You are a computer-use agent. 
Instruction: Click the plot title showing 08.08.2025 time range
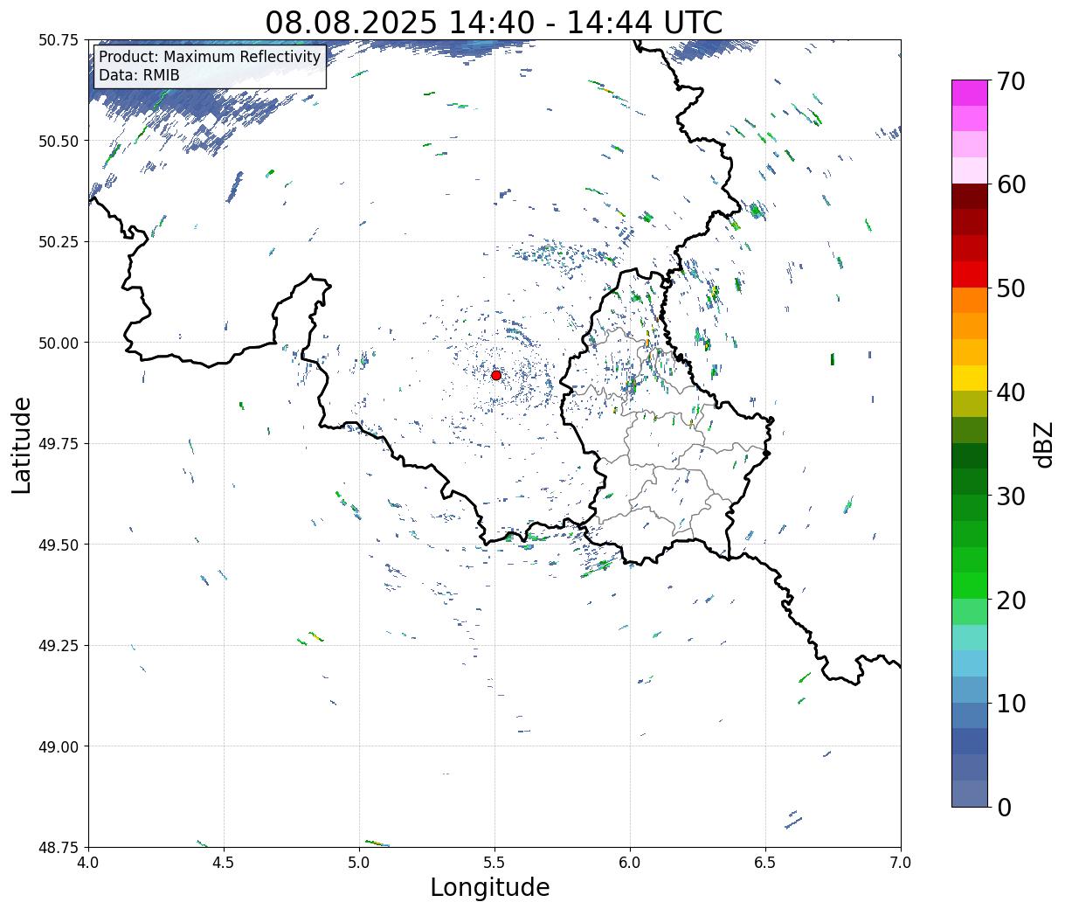pyautogui.click(x=494, y=23)
